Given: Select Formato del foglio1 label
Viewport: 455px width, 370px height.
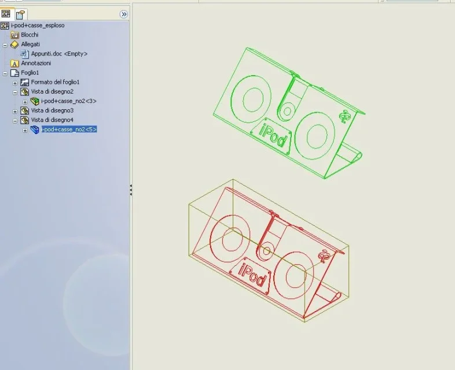Looking at the screenshot, I should [55, 82].
